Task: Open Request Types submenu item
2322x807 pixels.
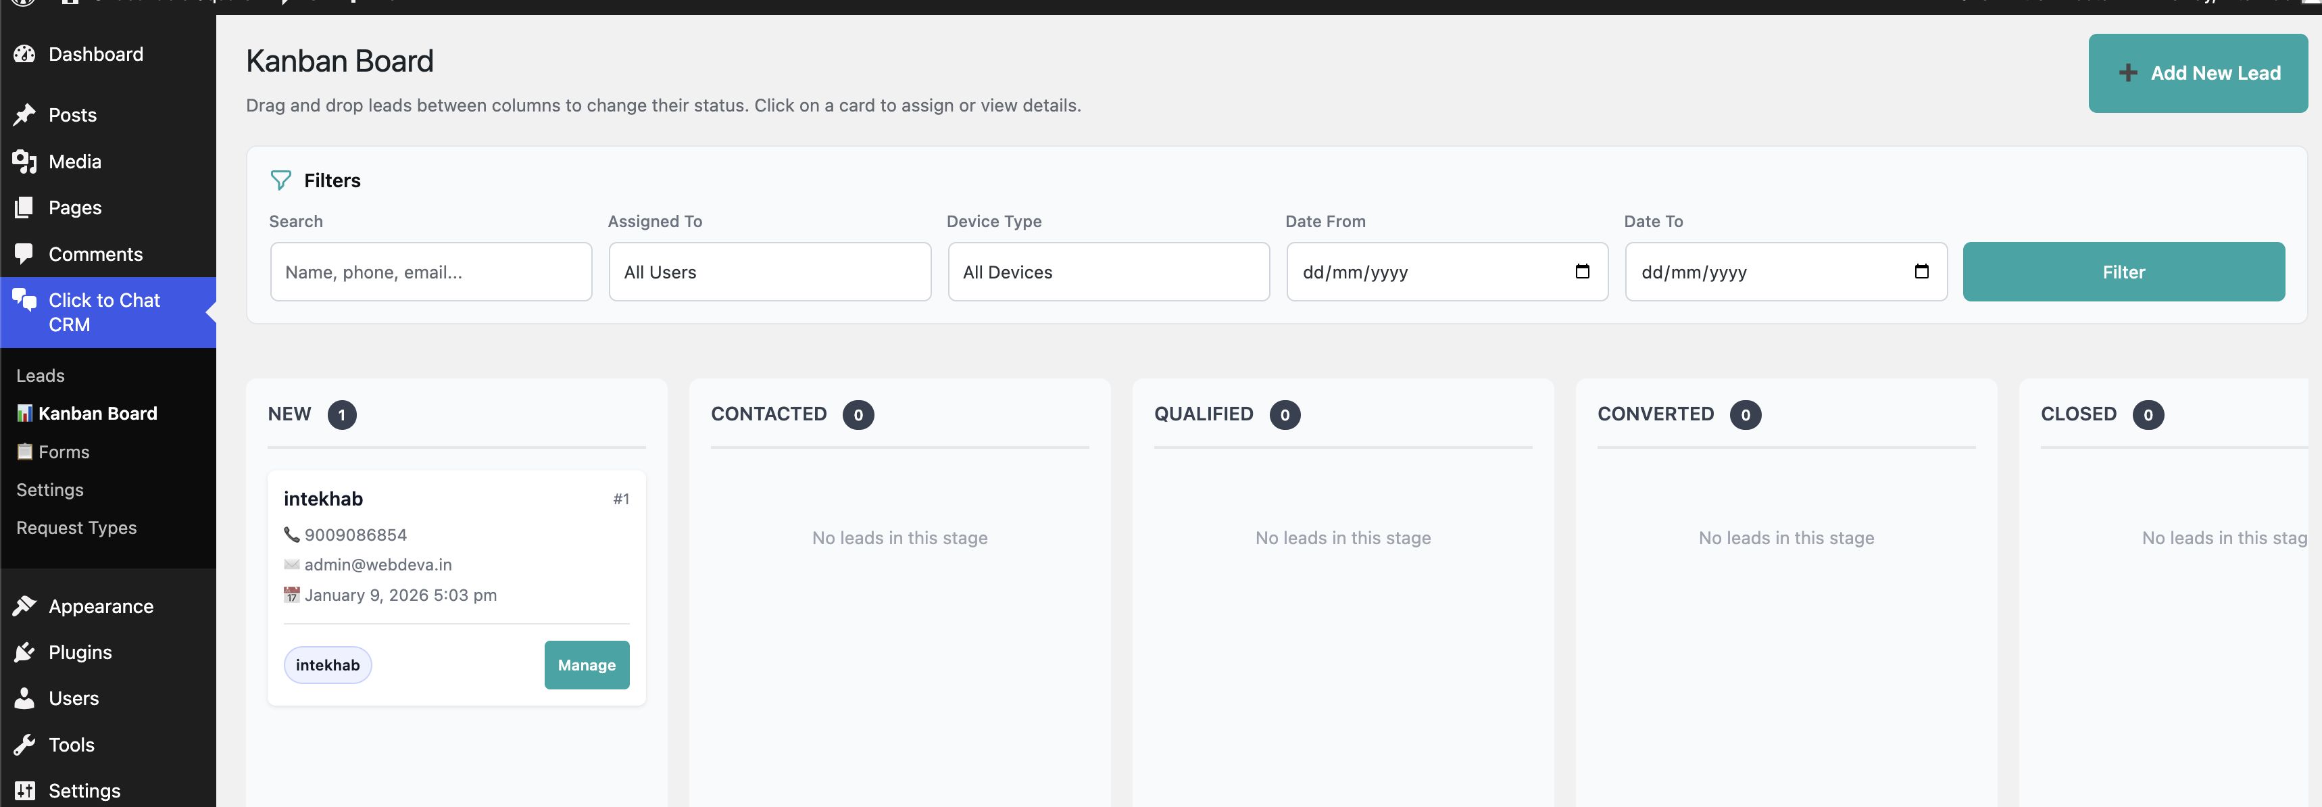Action: click(76, 527)
